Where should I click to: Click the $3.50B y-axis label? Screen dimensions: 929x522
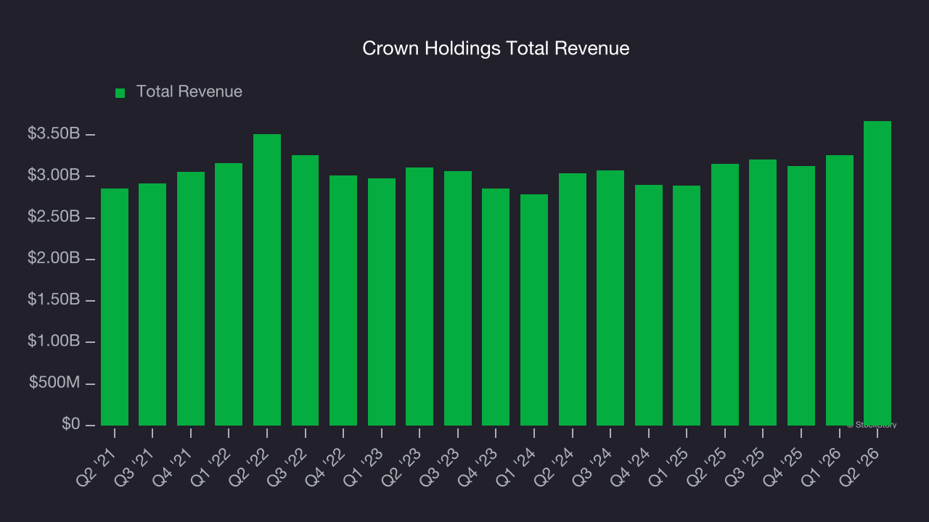click(54, 134)
